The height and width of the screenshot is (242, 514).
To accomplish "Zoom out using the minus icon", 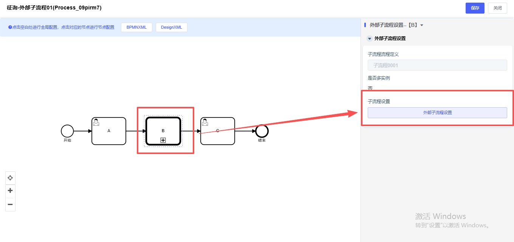I will (x=10, y=204).
